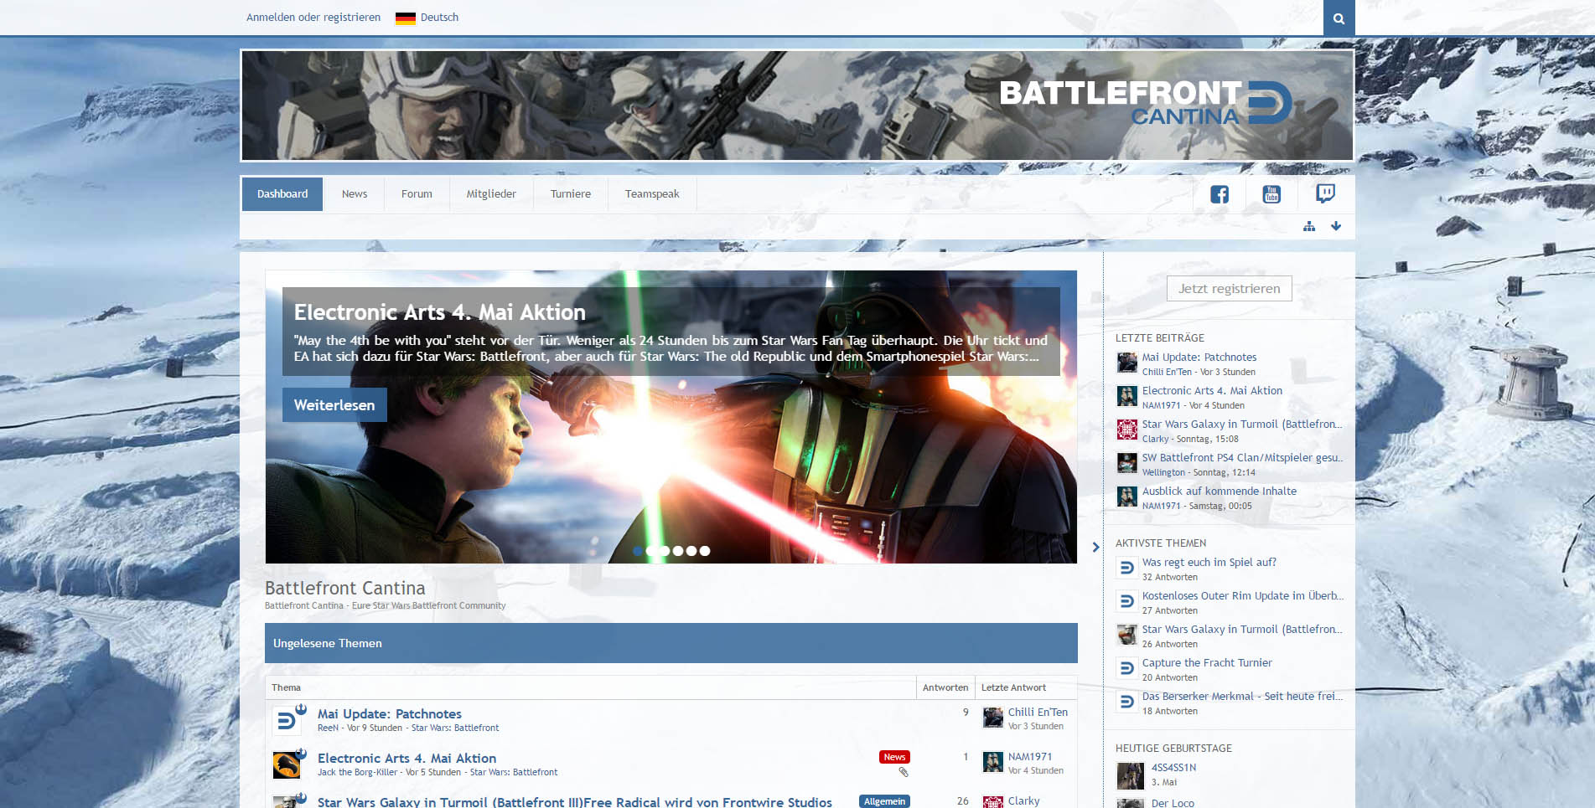Screen dimensions: 1595x808
Task: Click Clarky's red avatar in Letzte Beiträge
Action: pyautogui.click(x=1127, y=430)
